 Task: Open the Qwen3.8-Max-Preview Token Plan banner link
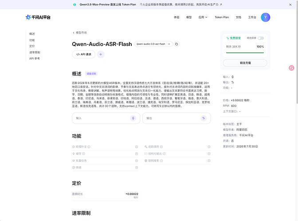147,4
